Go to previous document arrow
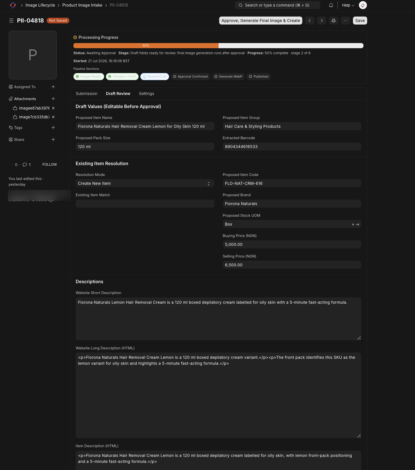 pyautogui.click(x=310, y=21)
